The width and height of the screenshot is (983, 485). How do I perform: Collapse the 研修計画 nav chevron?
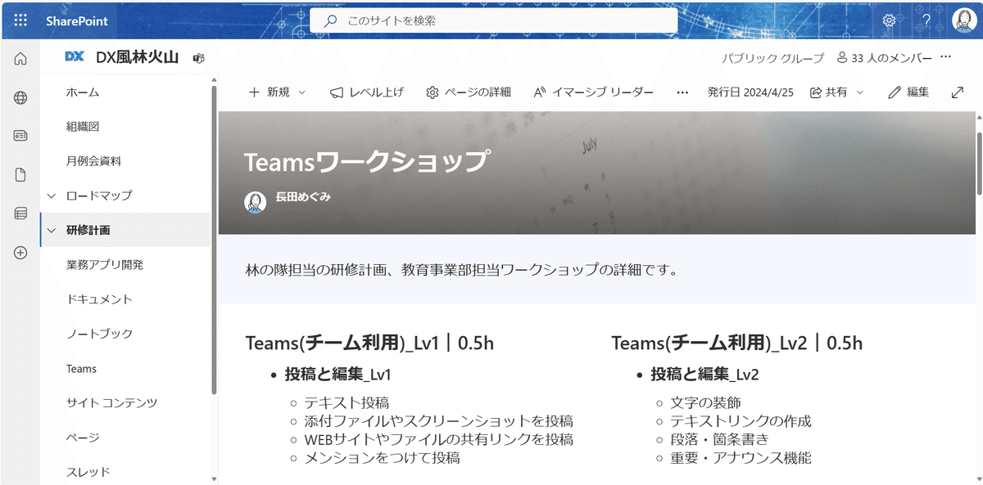tap(52, 230)
